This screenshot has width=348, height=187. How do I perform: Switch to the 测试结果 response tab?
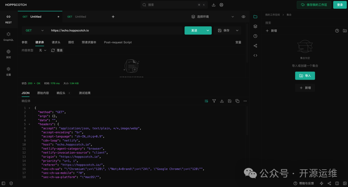pos(85,93)
